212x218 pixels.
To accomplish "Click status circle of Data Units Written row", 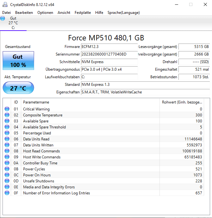I will (7, 145).
